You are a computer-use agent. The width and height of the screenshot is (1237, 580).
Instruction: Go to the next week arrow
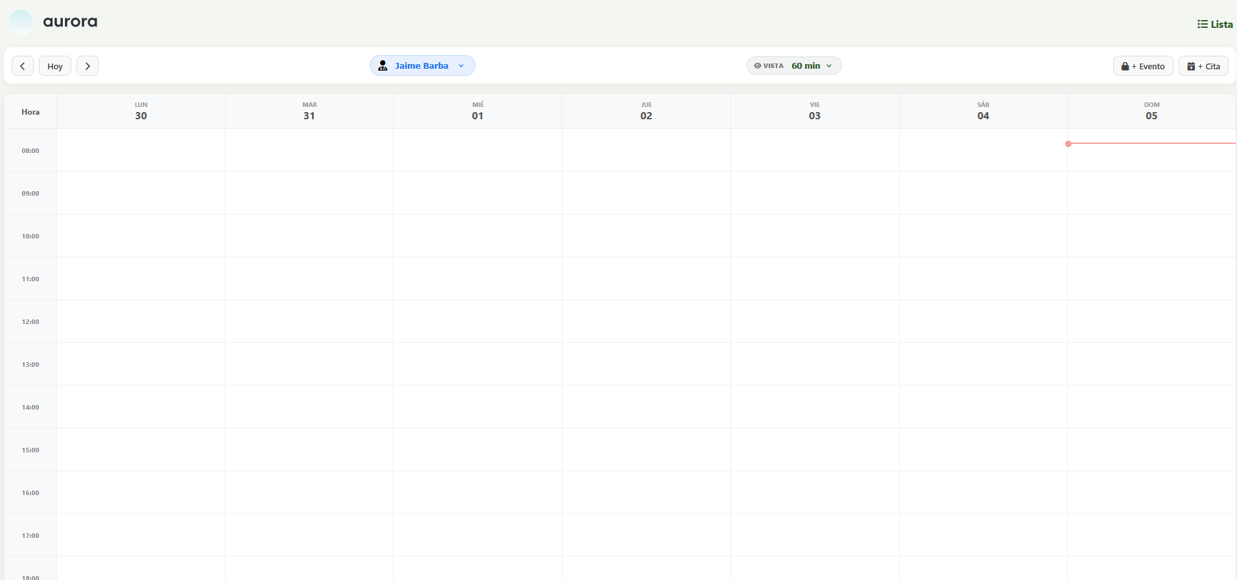[88, 66]
